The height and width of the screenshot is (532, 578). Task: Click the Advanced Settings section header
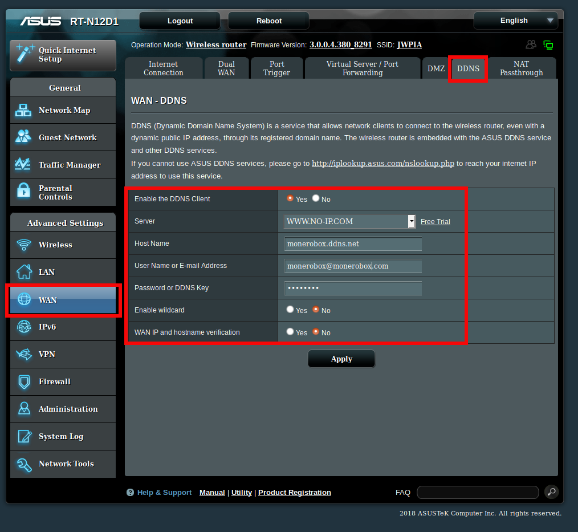(x=63, y=222)
